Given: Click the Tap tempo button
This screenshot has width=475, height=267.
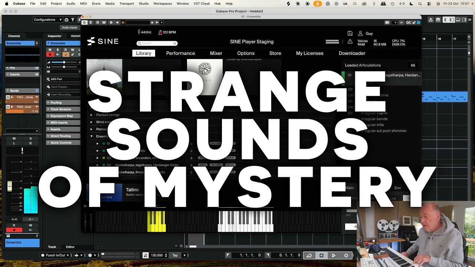Looking at the screenshot, I should click(x=175, y=255).
